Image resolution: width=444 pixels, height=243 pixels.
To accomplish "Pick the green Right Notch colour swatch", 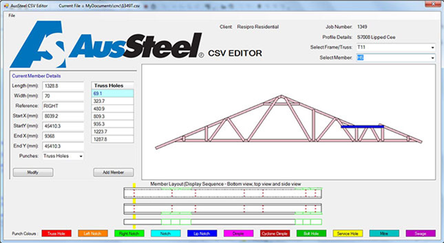I will click(129, 233).
